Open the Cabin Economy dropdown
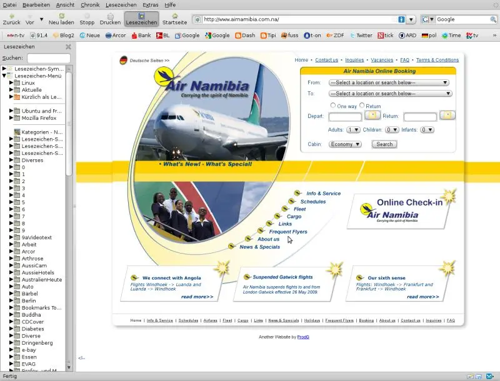Image resolution: width=500 pixels, height=381 pixels. tap(345, 144)
